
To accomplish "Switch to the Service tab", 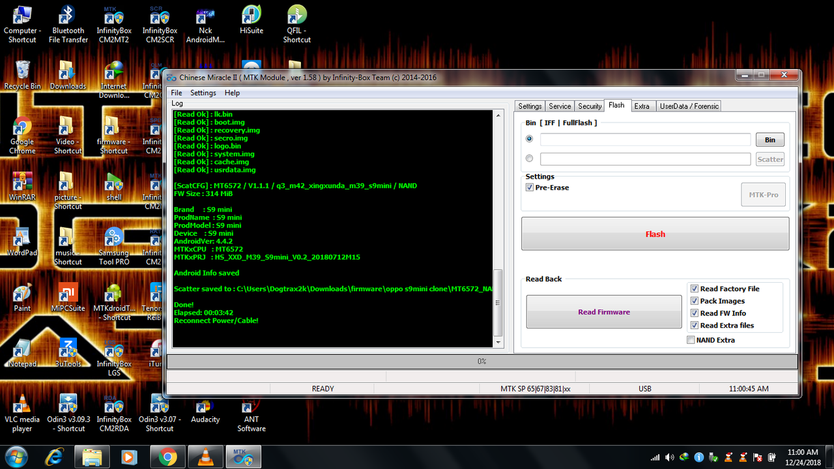I will coord(560,106).
